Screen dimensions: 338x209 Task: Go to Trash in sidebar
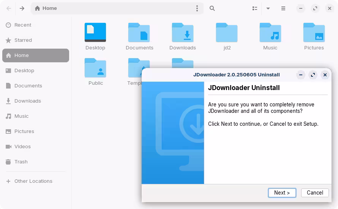coord(21,161)
